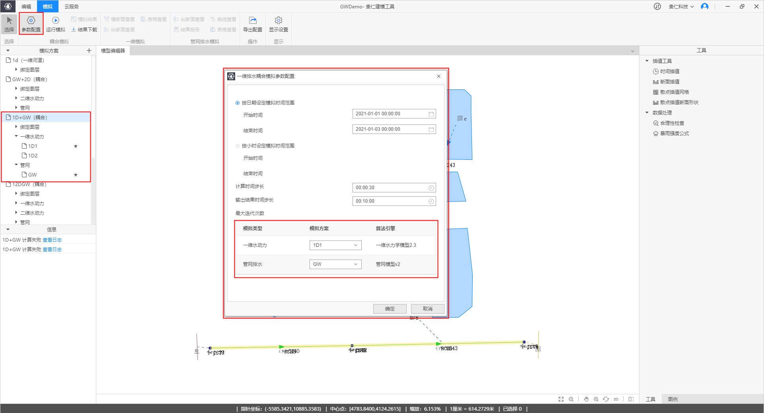This screenshot has height=413, width=764.
Task: Switch to the 编辑 ribbon tab
Action: coord(26,6)
